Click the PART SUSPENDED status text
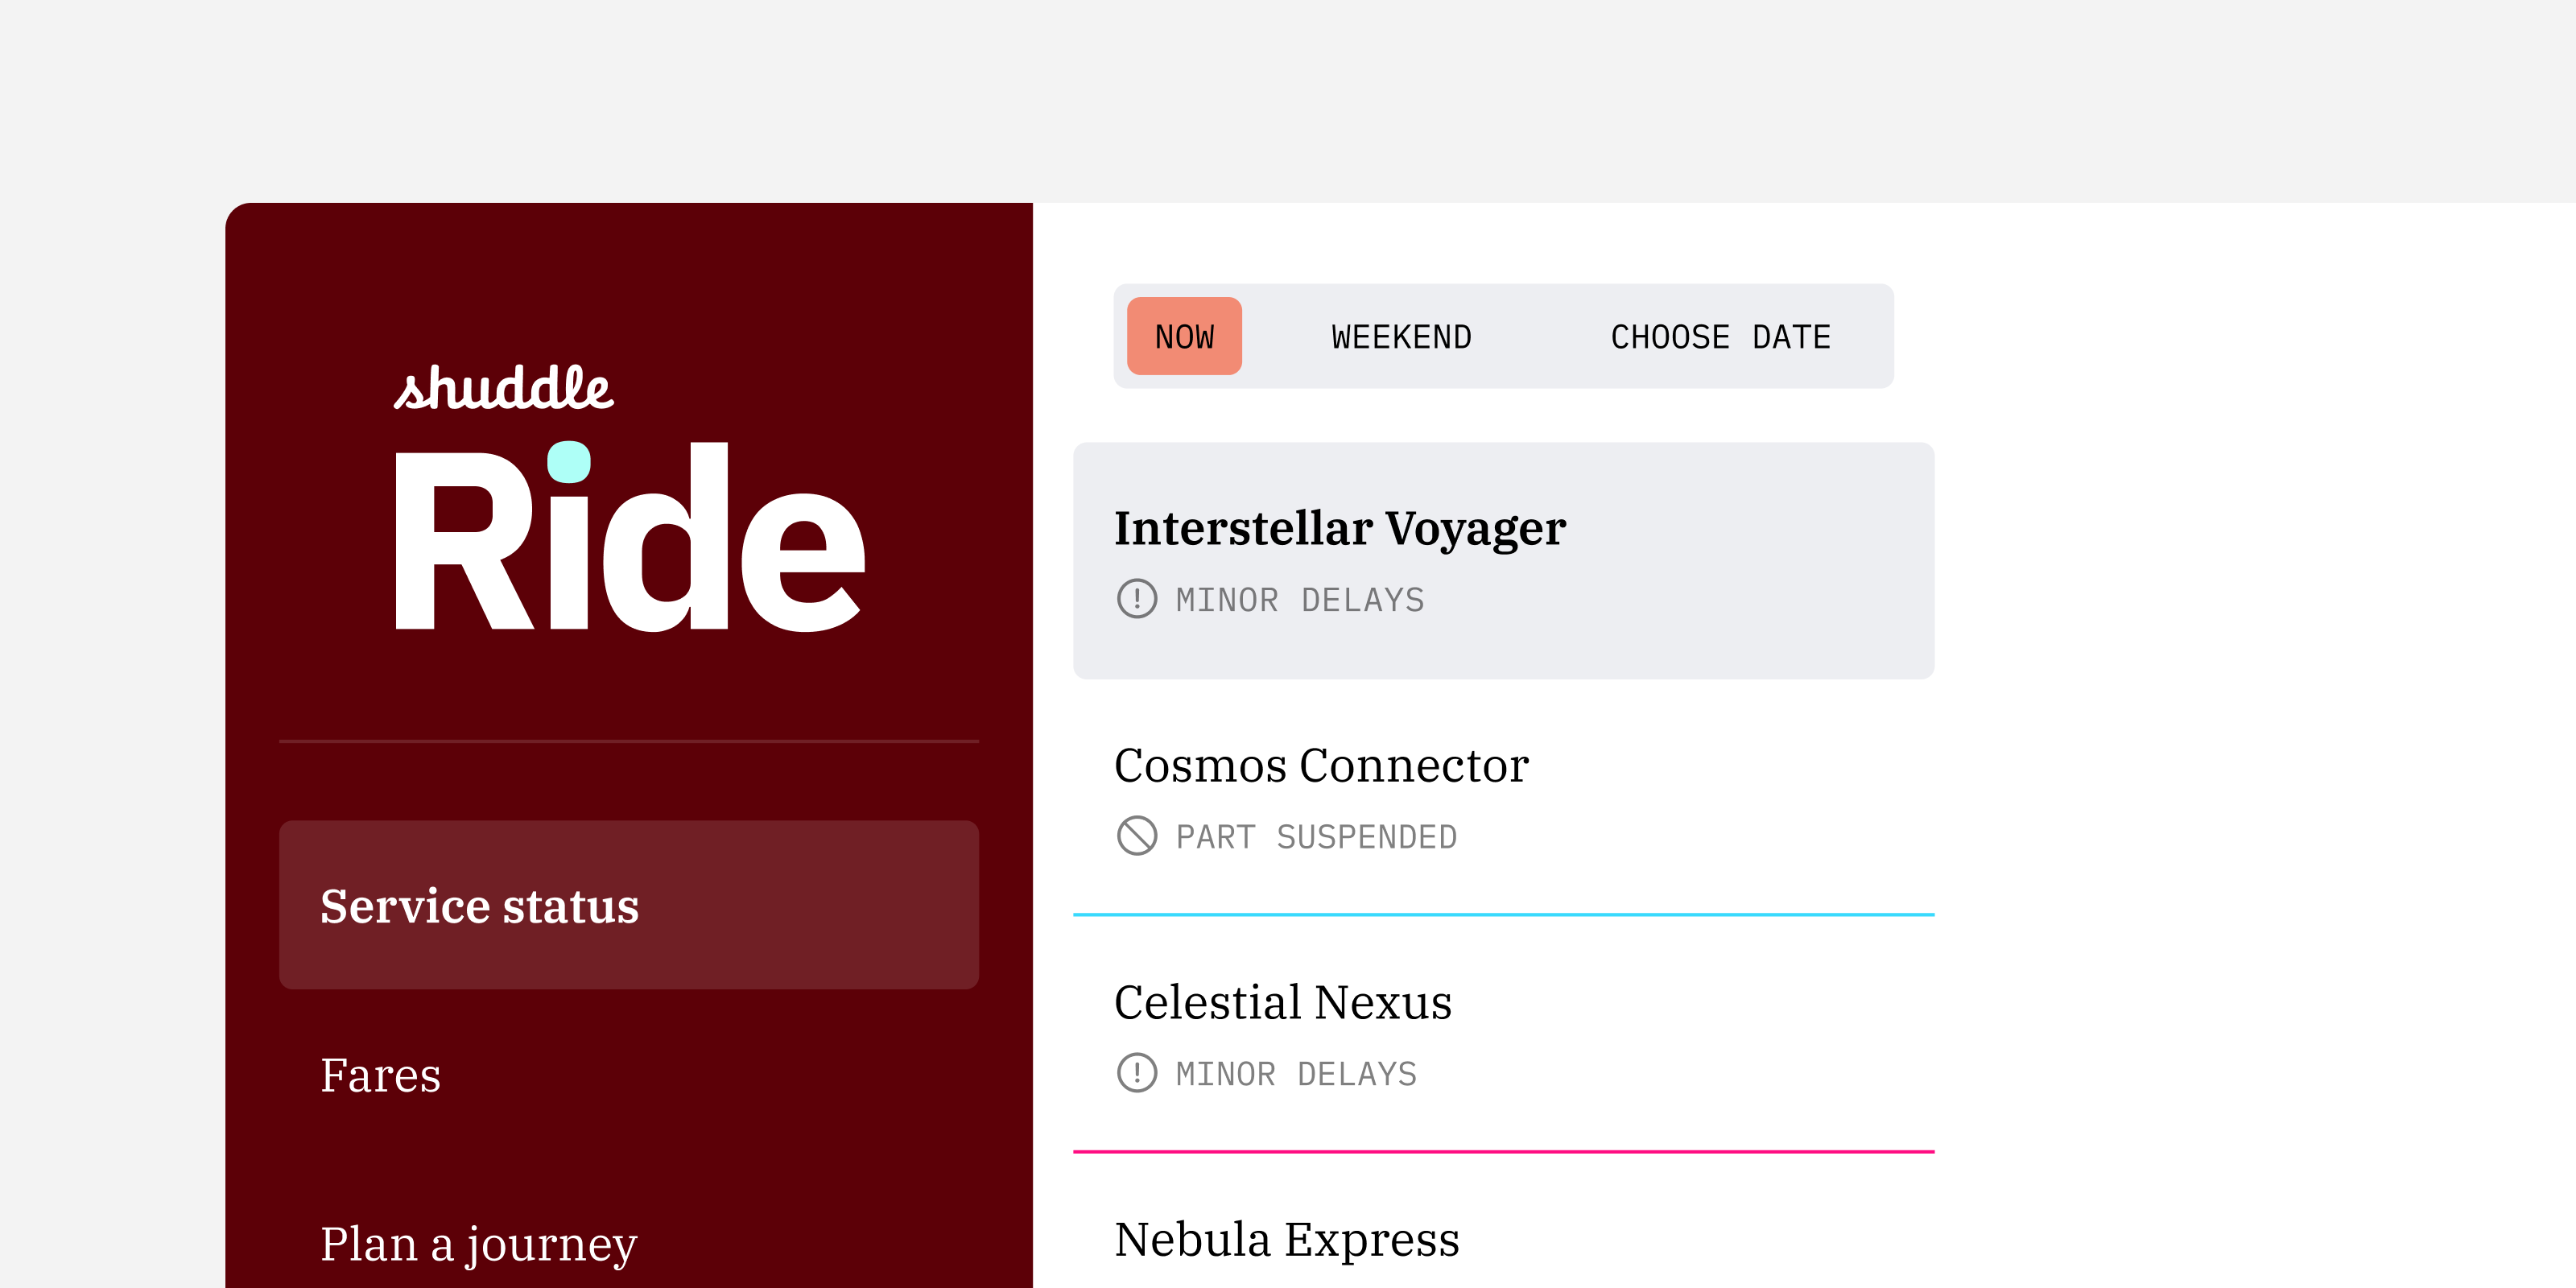 coord(1316,837)
